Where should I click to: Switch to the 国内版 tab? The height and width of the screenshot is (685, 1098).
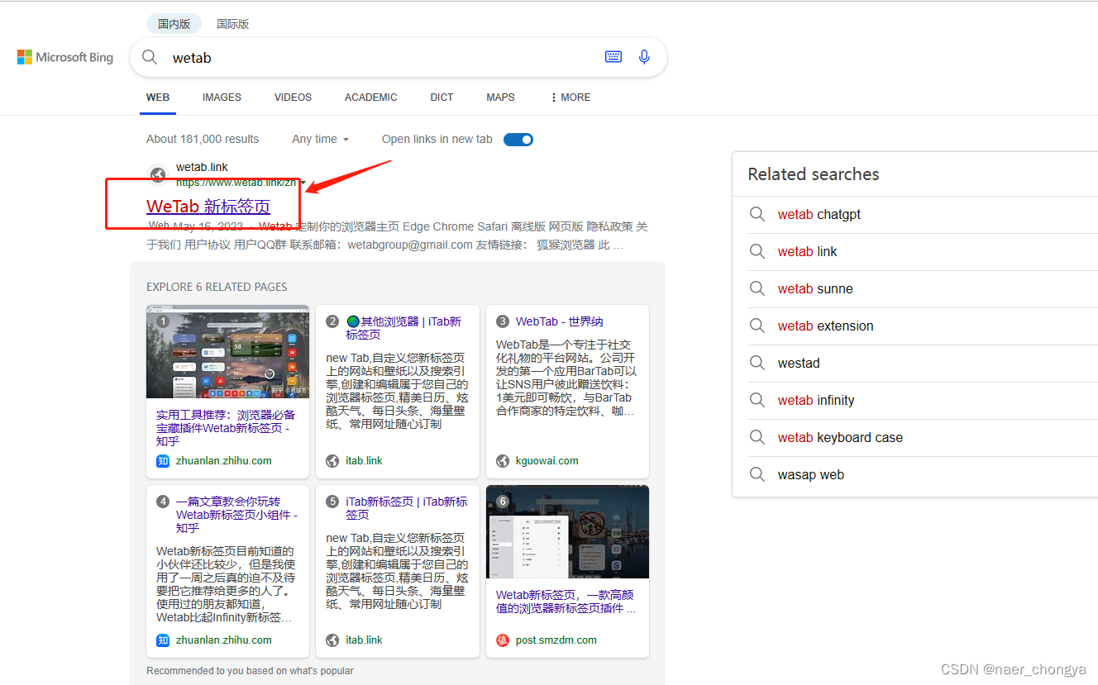174,24
